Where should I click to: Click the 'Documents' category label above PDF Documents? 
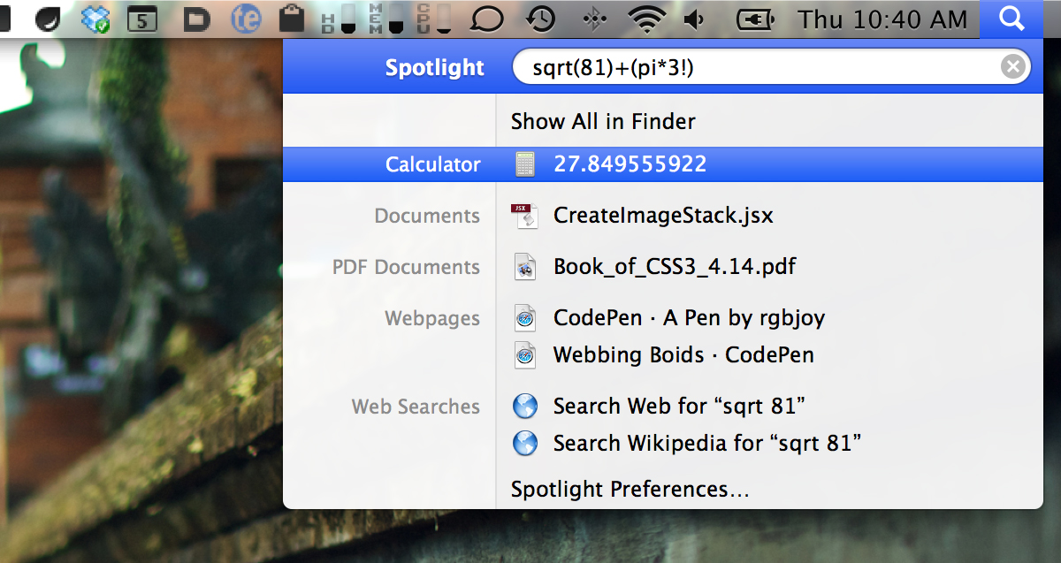click(427, 216)
